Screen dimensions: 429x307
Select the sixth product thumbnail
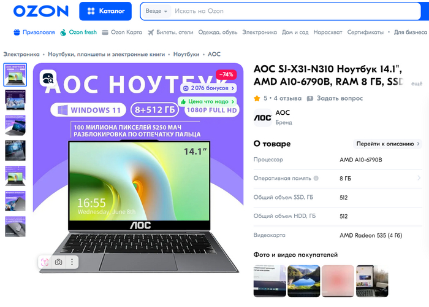15,201
